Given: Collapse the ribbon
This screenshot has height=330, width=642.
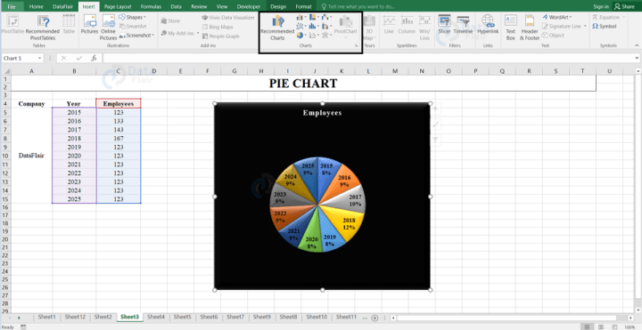Looking at the screenshot, I should tap(637, 45).
